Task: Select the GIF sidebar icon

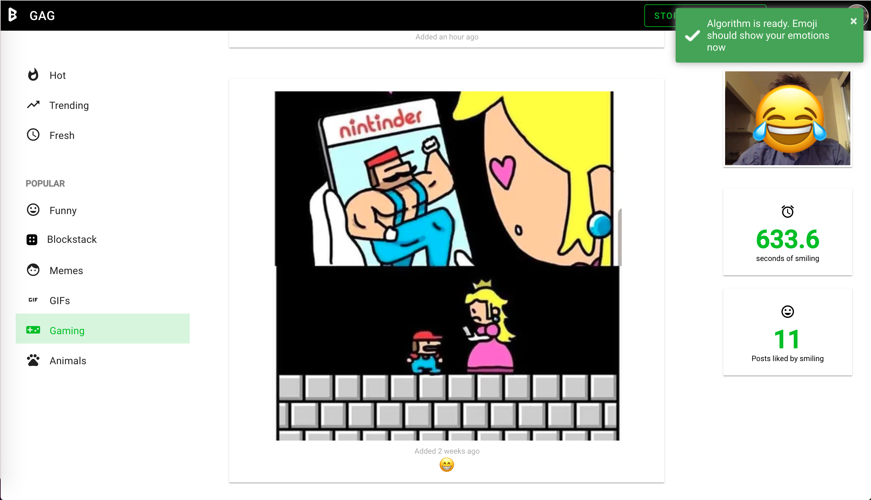Action: pos(33,300)
